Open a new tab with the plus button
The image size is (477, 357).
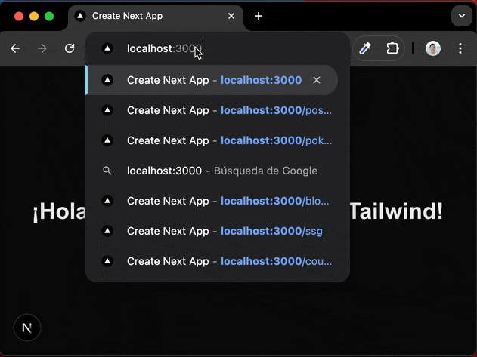coord(259,16)
